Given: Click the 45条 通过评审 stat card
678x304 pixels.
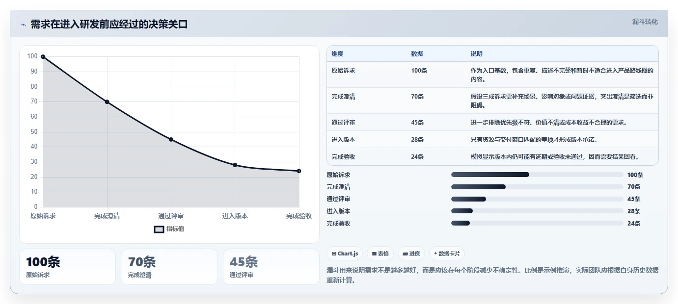Looking at the screenshot, I should coord(271,267).
